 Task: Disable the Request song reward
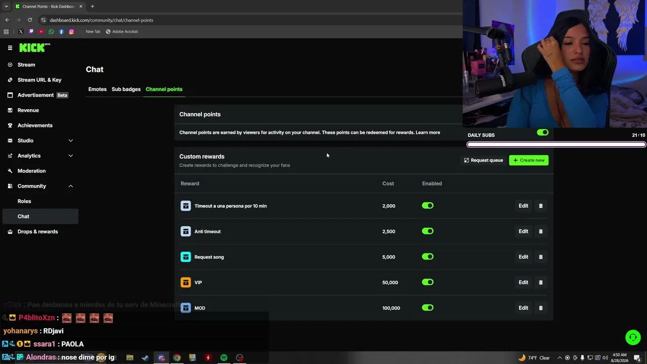(x=428, y=257)
